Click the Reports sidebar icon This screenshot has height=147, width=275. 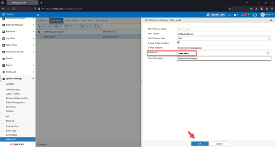4,65
